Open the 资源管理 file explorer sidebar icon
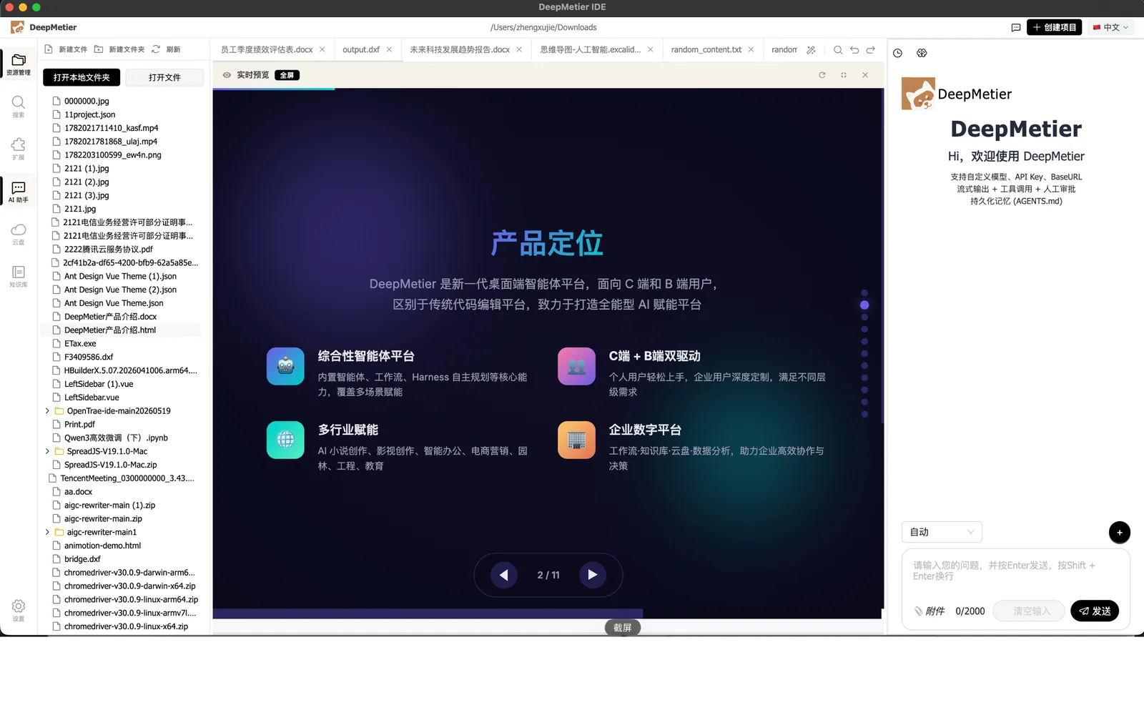Screen dimensions: 1144x715 click(19, 64)
